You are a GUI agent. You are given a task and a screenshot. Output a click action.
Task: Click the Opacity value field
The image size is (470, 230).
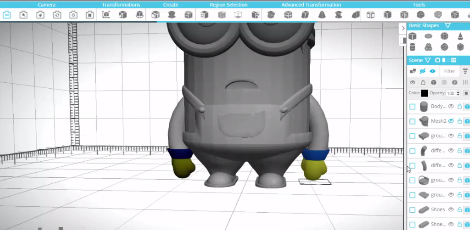pos(450,94)
